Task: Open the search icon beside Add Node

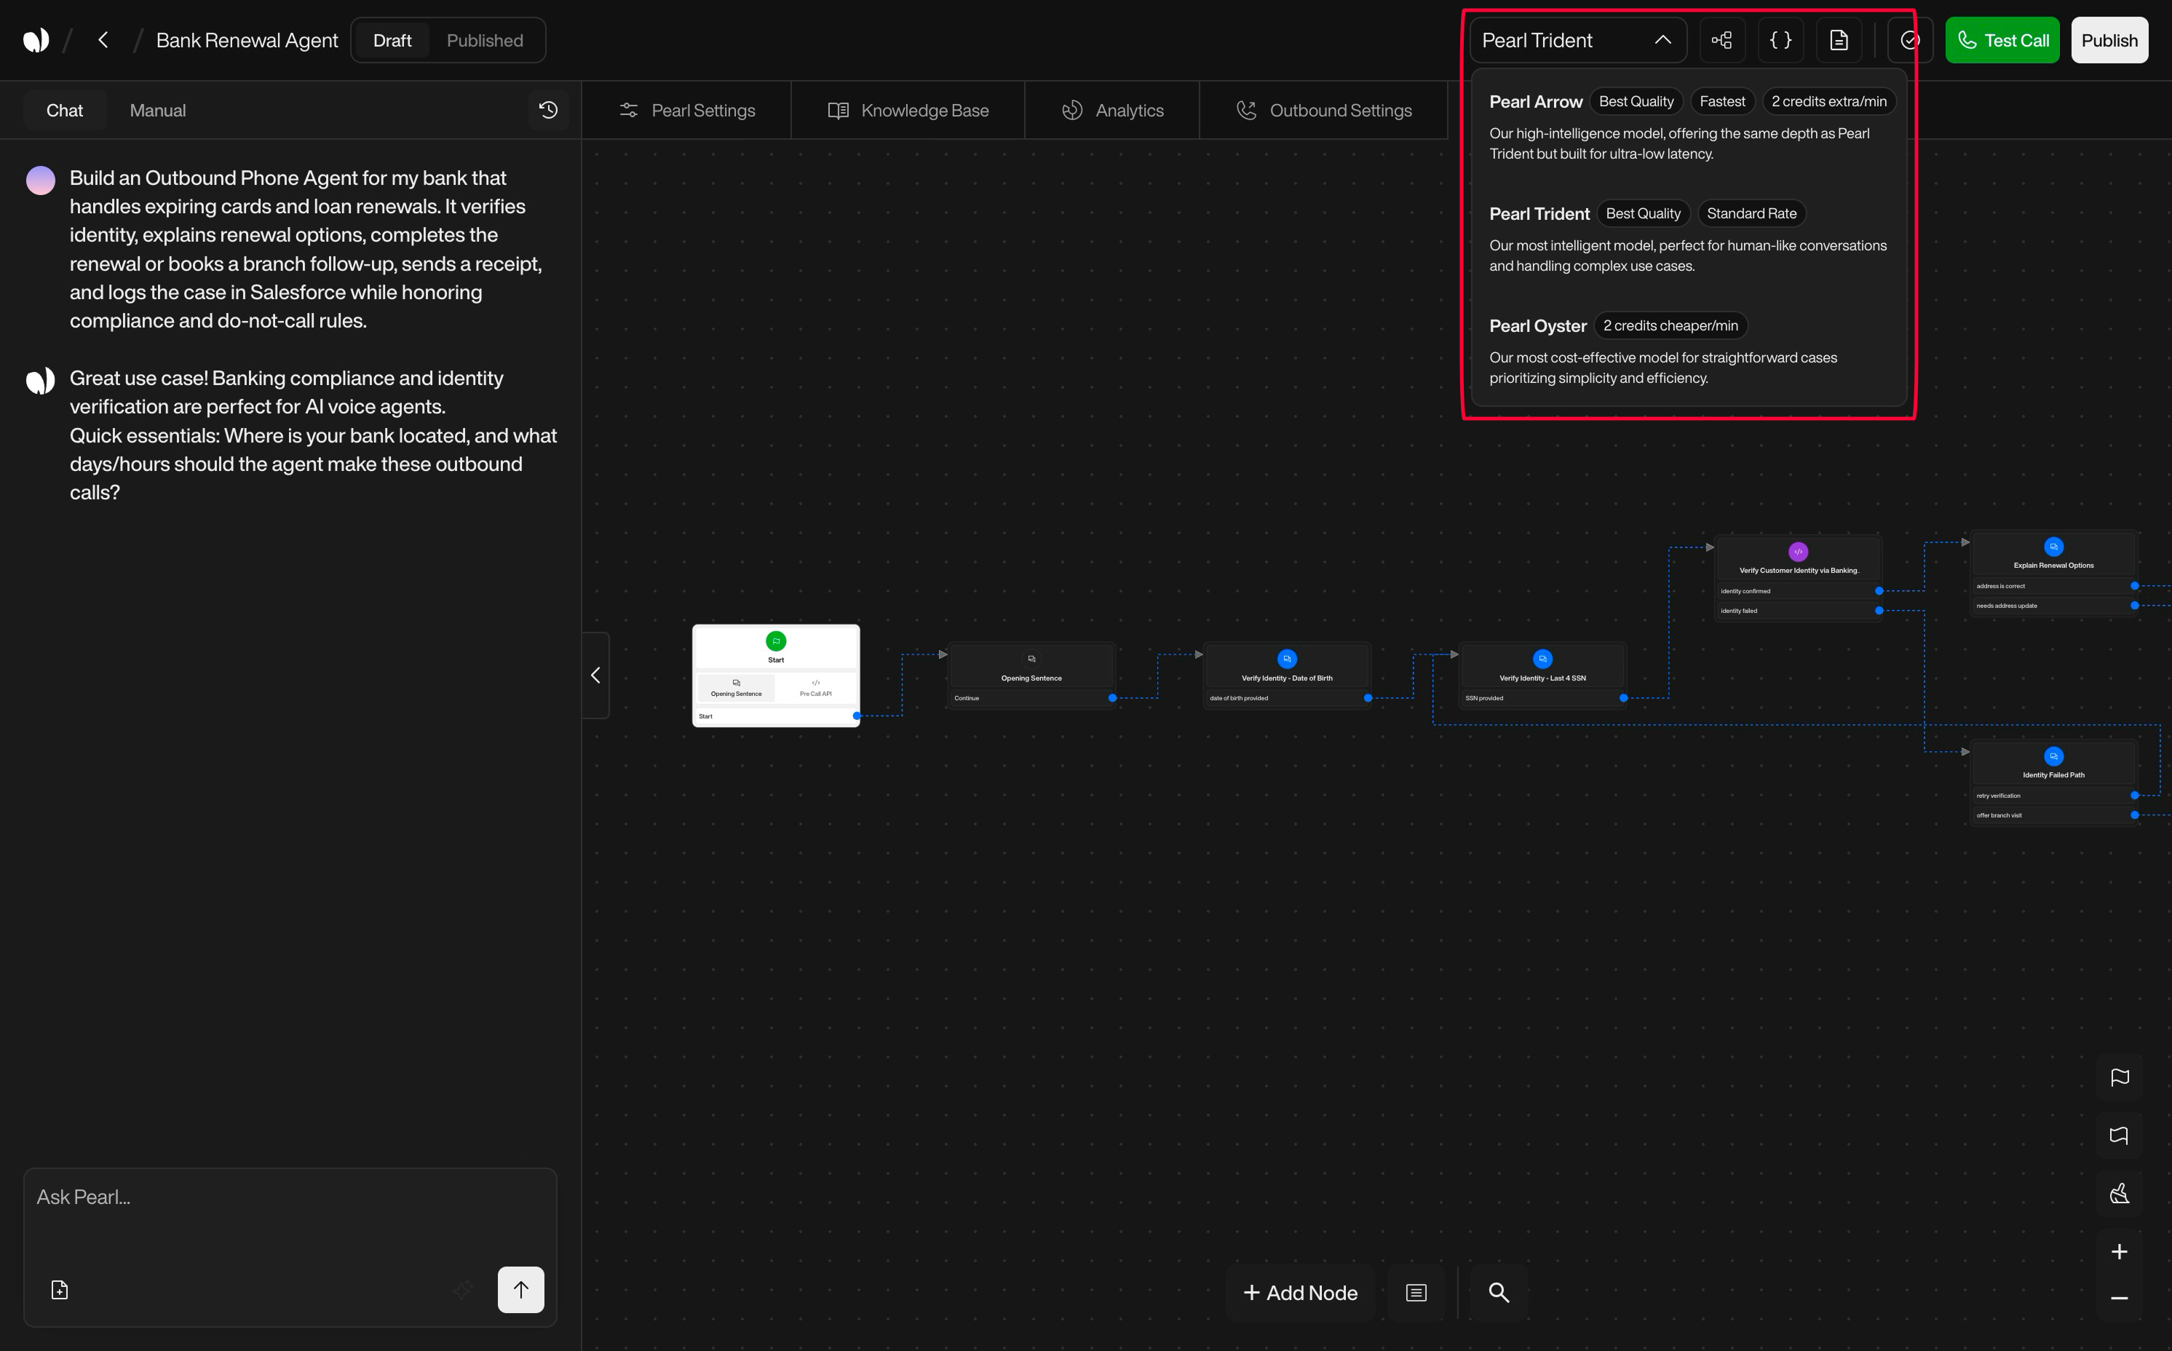Action: click(1498, 1293)
